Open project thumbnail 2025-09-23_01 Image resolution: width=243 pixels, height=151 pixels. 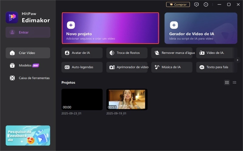pos(82,99)
